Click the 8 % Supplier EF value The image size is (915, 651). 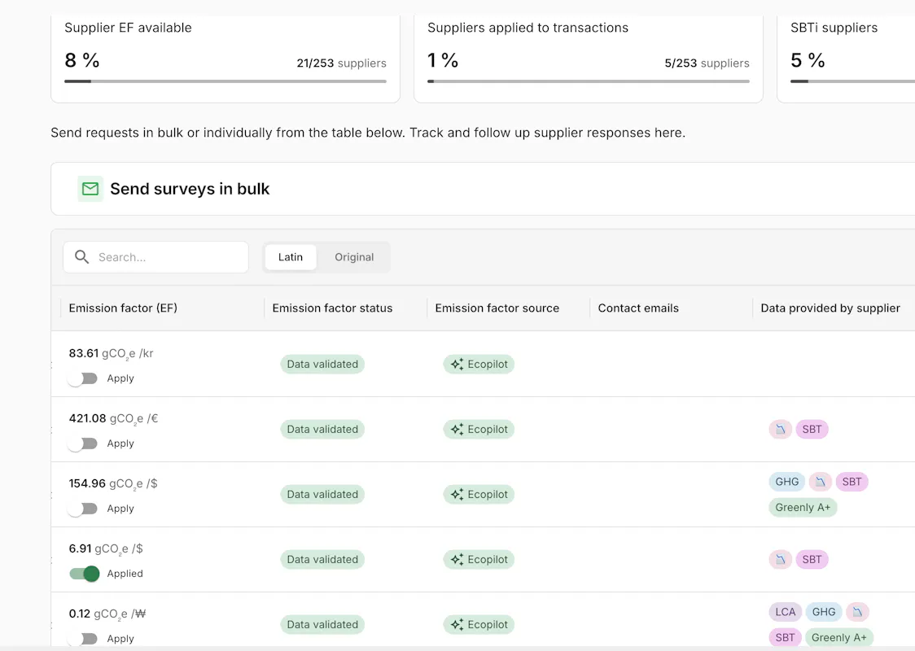(x=82, y=60)
